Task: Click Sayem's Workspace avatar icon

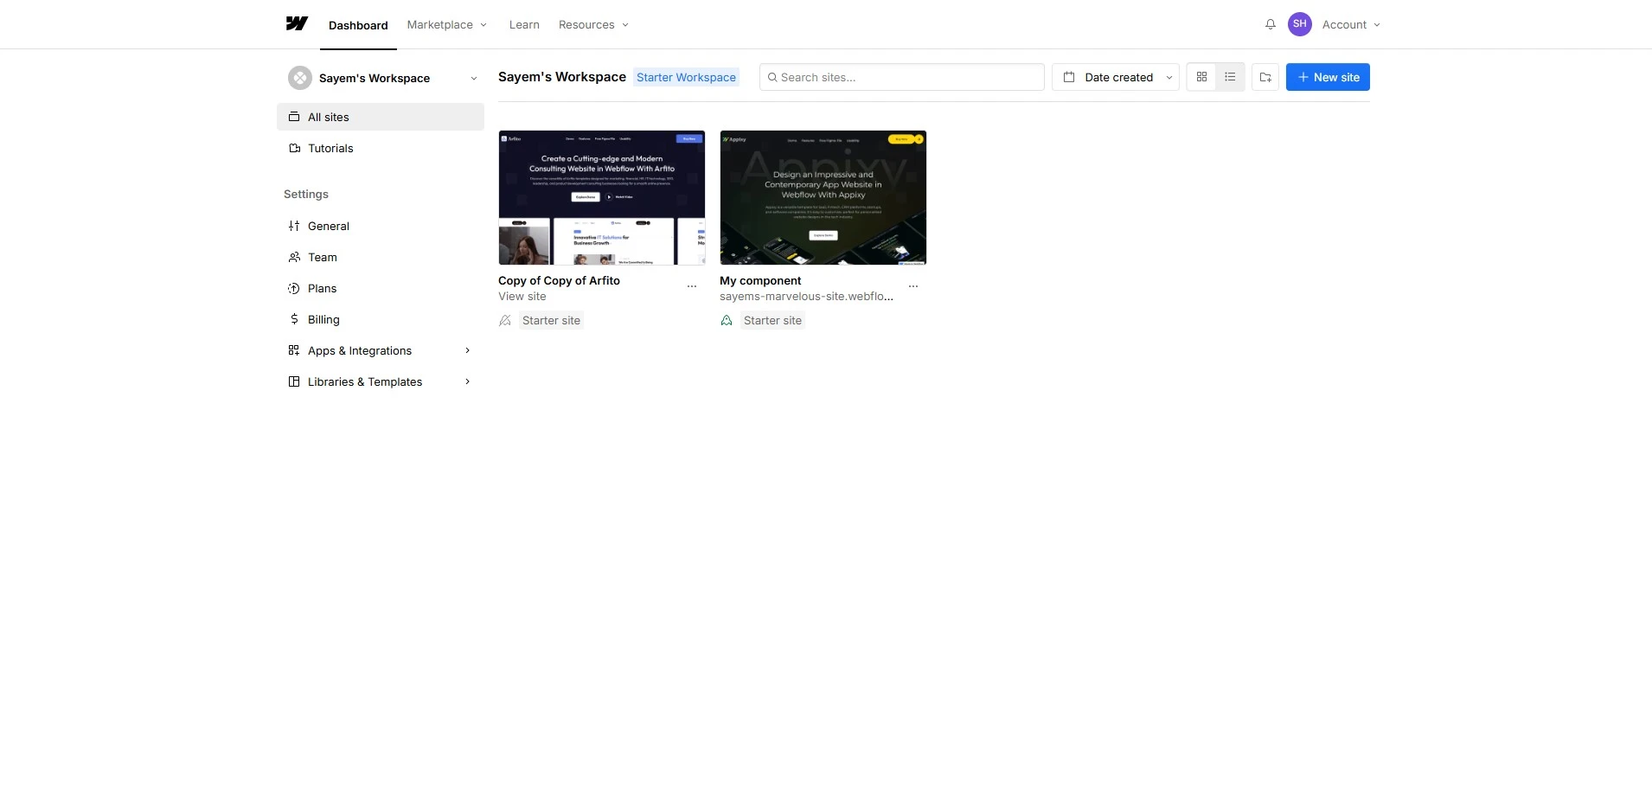Action: point(299,78)
